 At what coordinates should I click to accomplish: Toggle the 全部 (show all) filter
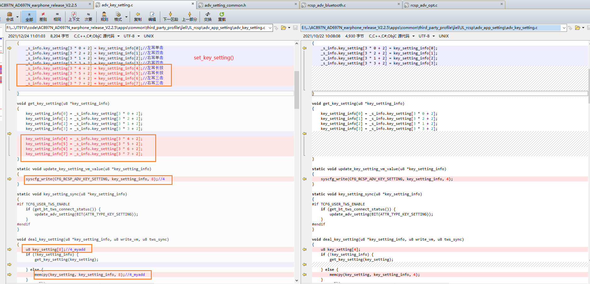(x=29, y=17)
